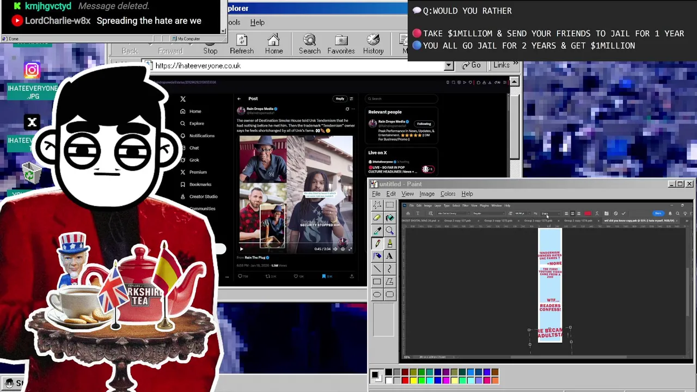Open History from the Explorer toolbar
Viewport: 697px width, 392px height.
point(373,45)
